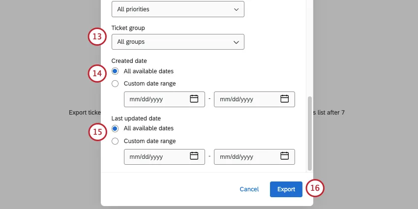Open the All priorities dropdown
The width and height of the screenshot is (418, 209).
178,9
